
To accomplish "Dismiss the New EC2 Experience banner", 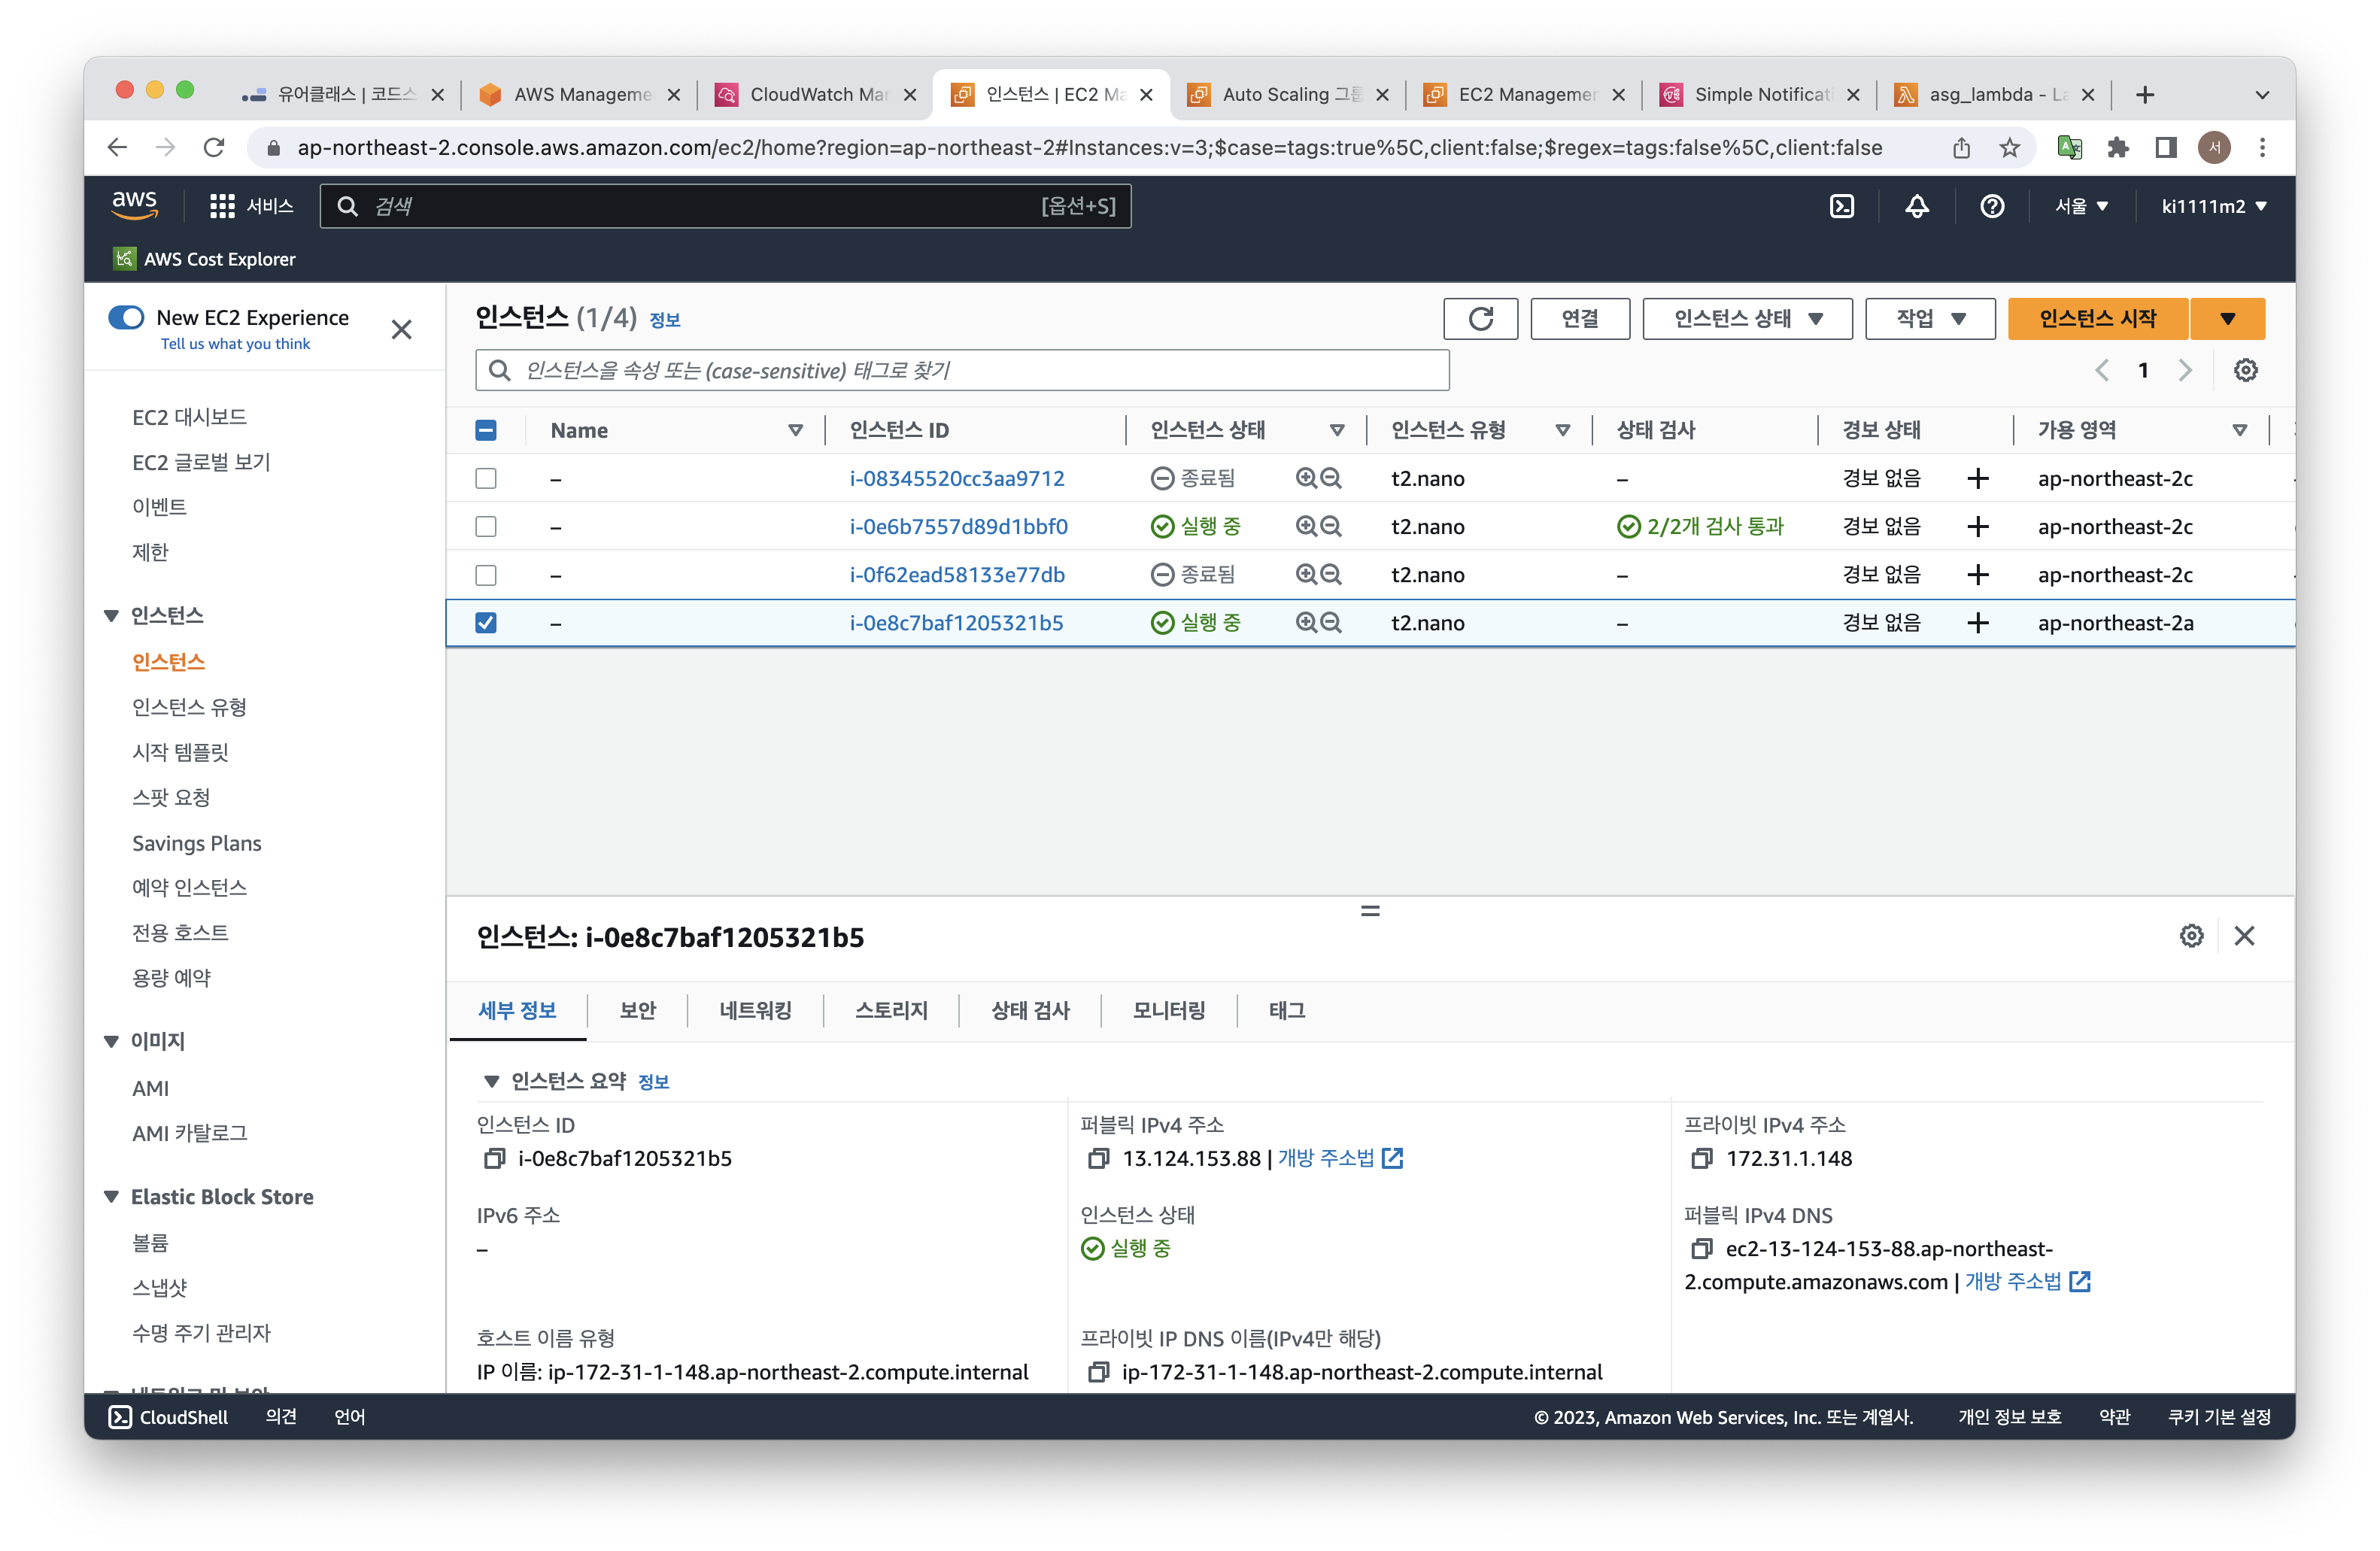I will (401, 330).
